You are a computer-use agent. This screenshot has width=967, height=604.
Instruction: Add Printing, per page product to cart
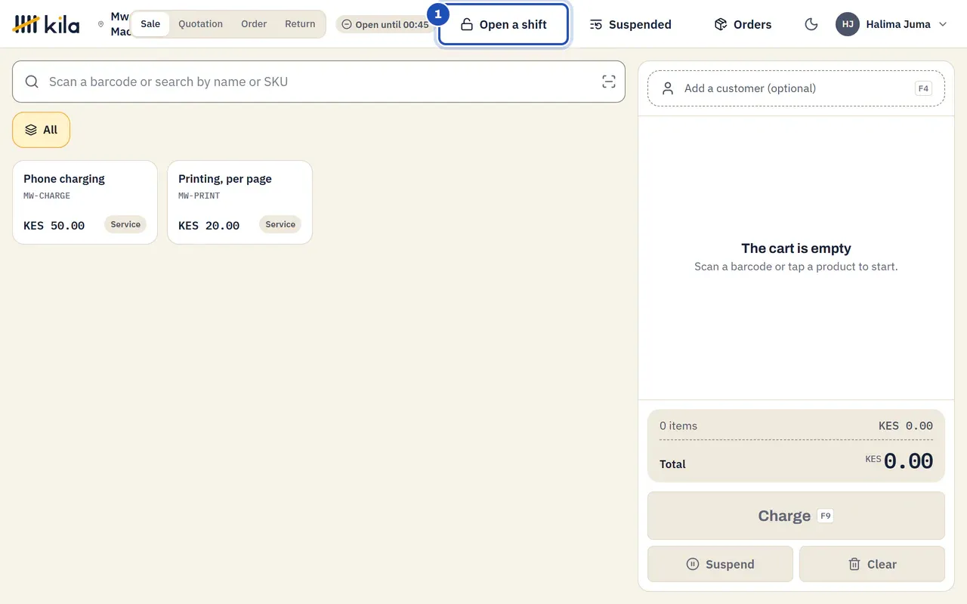pos(240,202)
